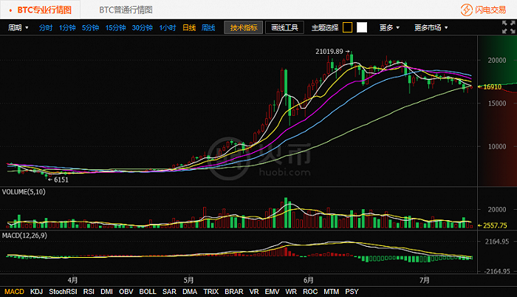Image resolution: width=517 pixels, height=297 pixels.
Task: Select the KDJ indicator
Action: (36, 292)
